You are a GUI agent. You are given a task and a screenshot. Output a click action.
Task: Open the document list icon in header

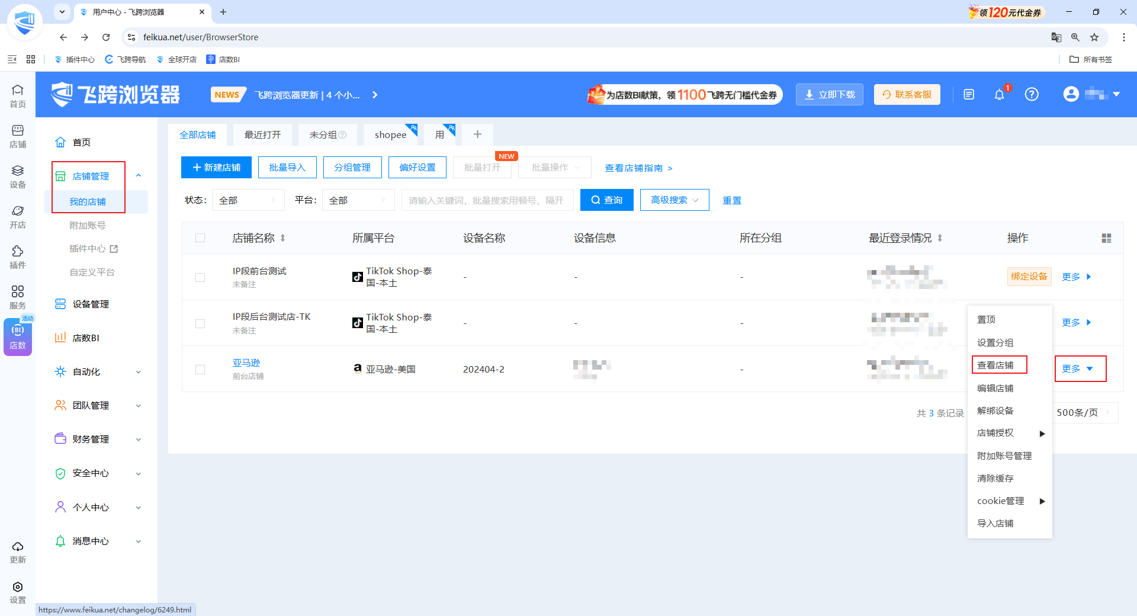pos(969,95)
